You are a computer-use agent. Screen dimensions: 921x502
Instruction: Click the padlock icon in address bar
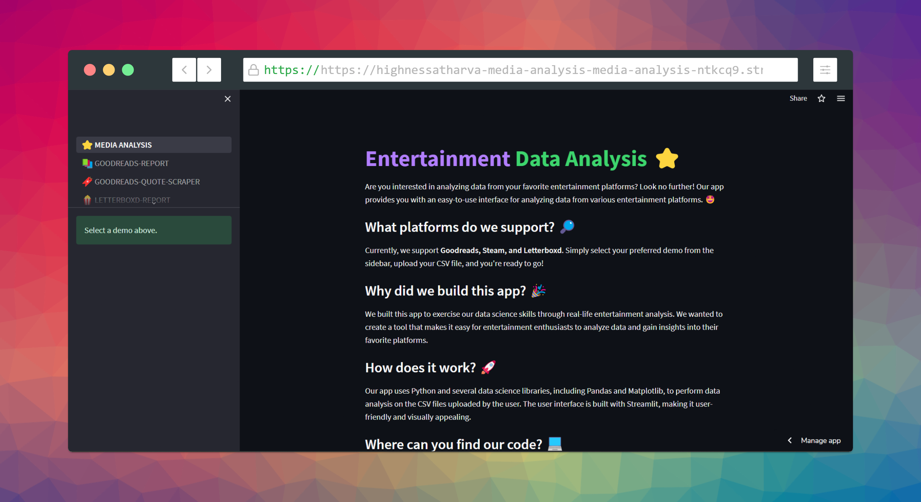tap(253, 70)
